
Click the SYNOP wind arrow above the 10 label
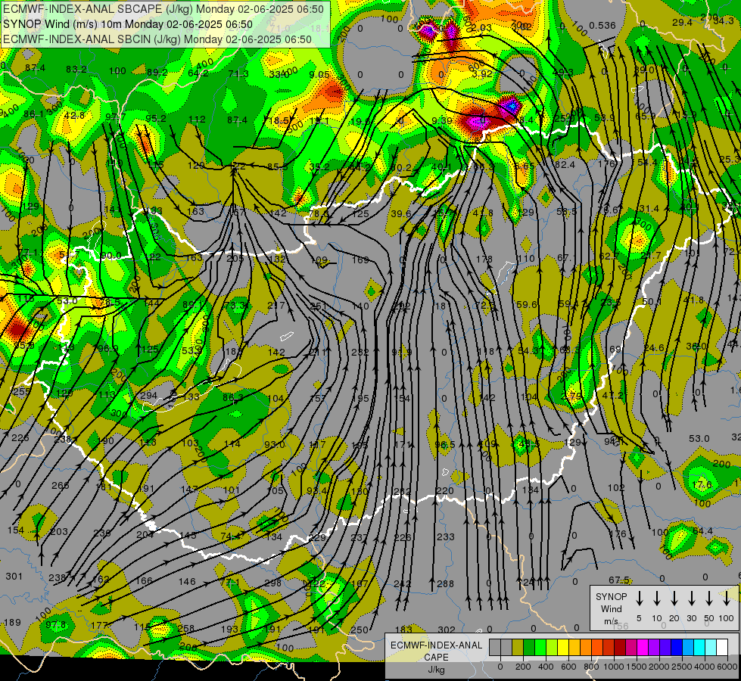[x=657, y=599]
